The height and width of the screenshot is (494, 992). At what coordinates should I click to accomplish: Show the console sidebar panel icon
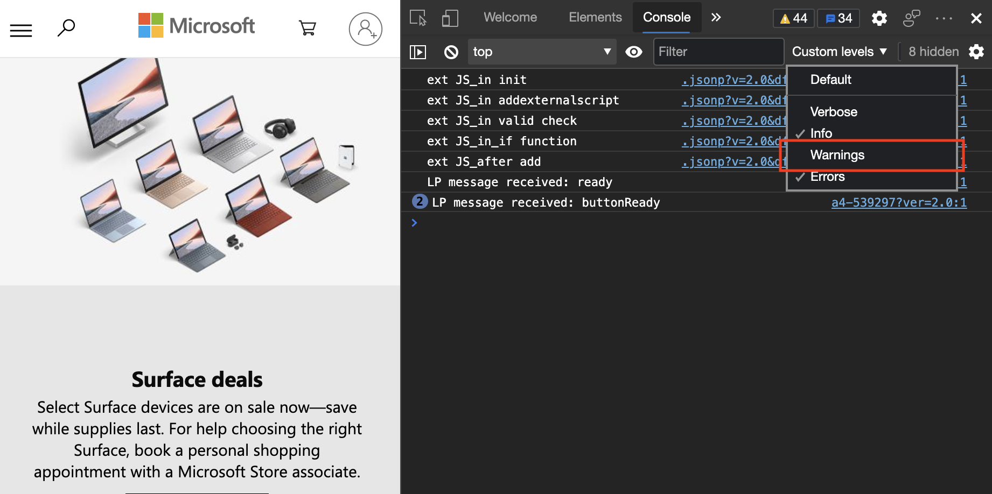[x=418, y=52]
